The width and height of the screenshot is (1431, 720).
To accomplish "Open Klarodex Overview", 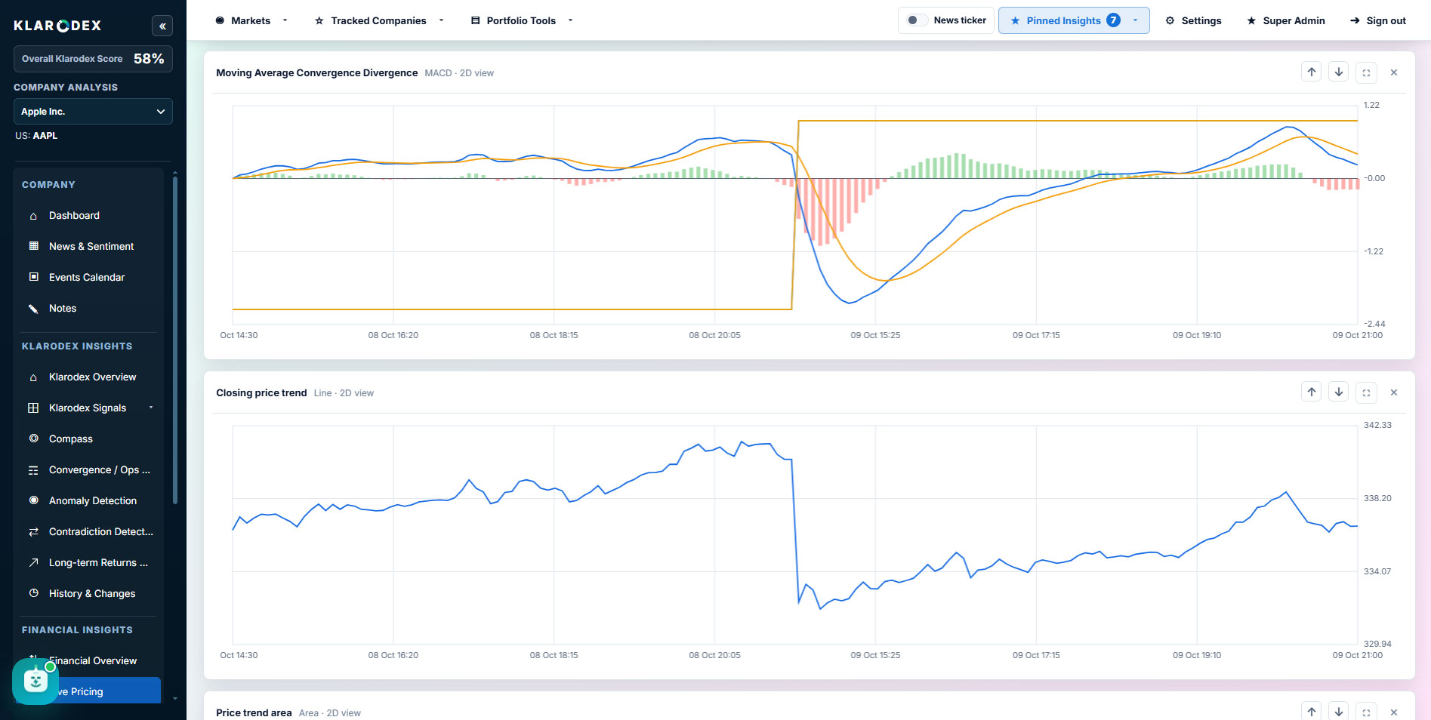I will point(89,377).
